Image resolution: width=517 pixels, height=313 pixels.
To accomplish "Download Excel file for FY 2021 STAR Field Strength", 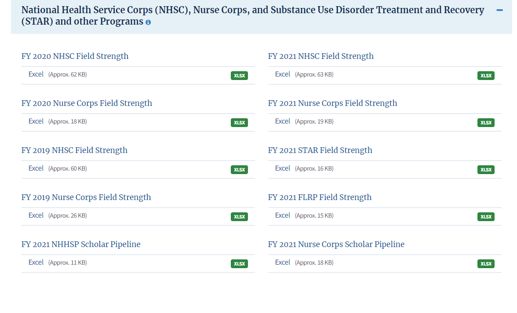I will point(283,168).
